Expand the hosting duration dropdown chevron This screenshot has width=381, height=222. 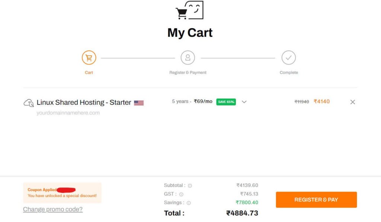[244, 102]
